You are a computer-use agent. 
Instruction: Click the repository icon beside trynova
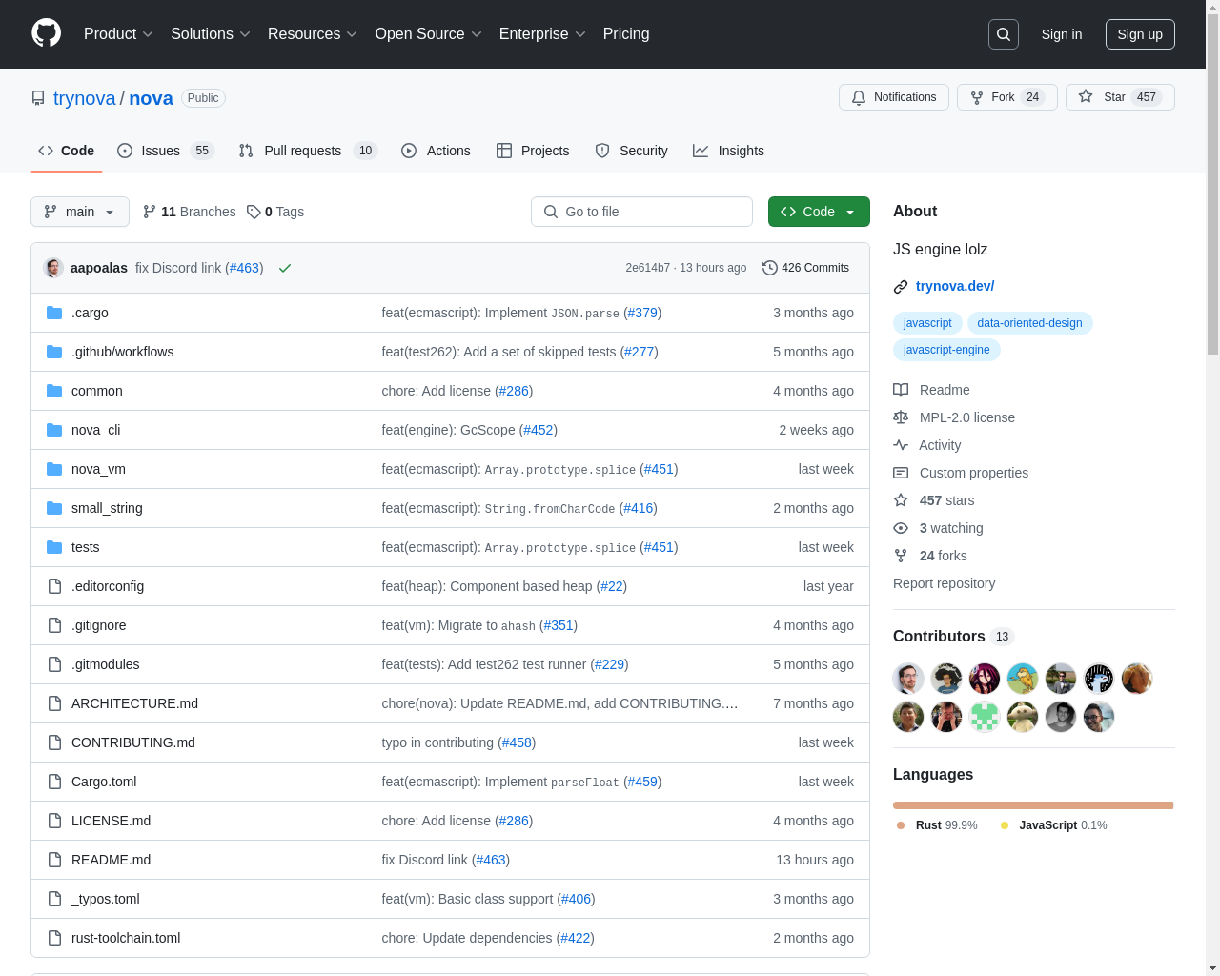(x=38, y=98)
